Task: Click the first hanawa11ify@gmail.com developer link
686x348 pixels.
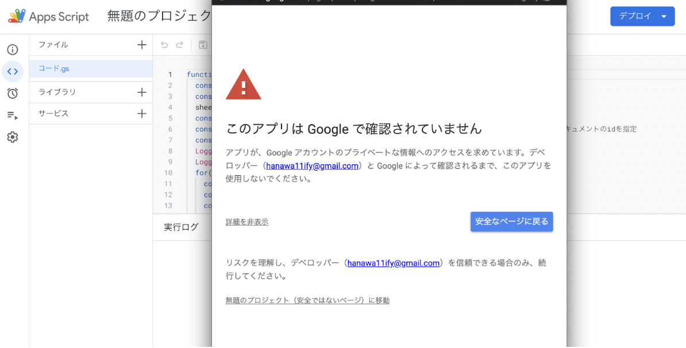Action: [x=312, y=166]
